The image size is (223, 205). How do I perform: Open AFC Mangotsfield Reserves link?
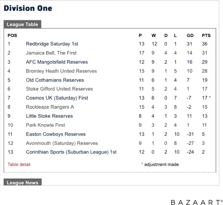coord(57,62)
